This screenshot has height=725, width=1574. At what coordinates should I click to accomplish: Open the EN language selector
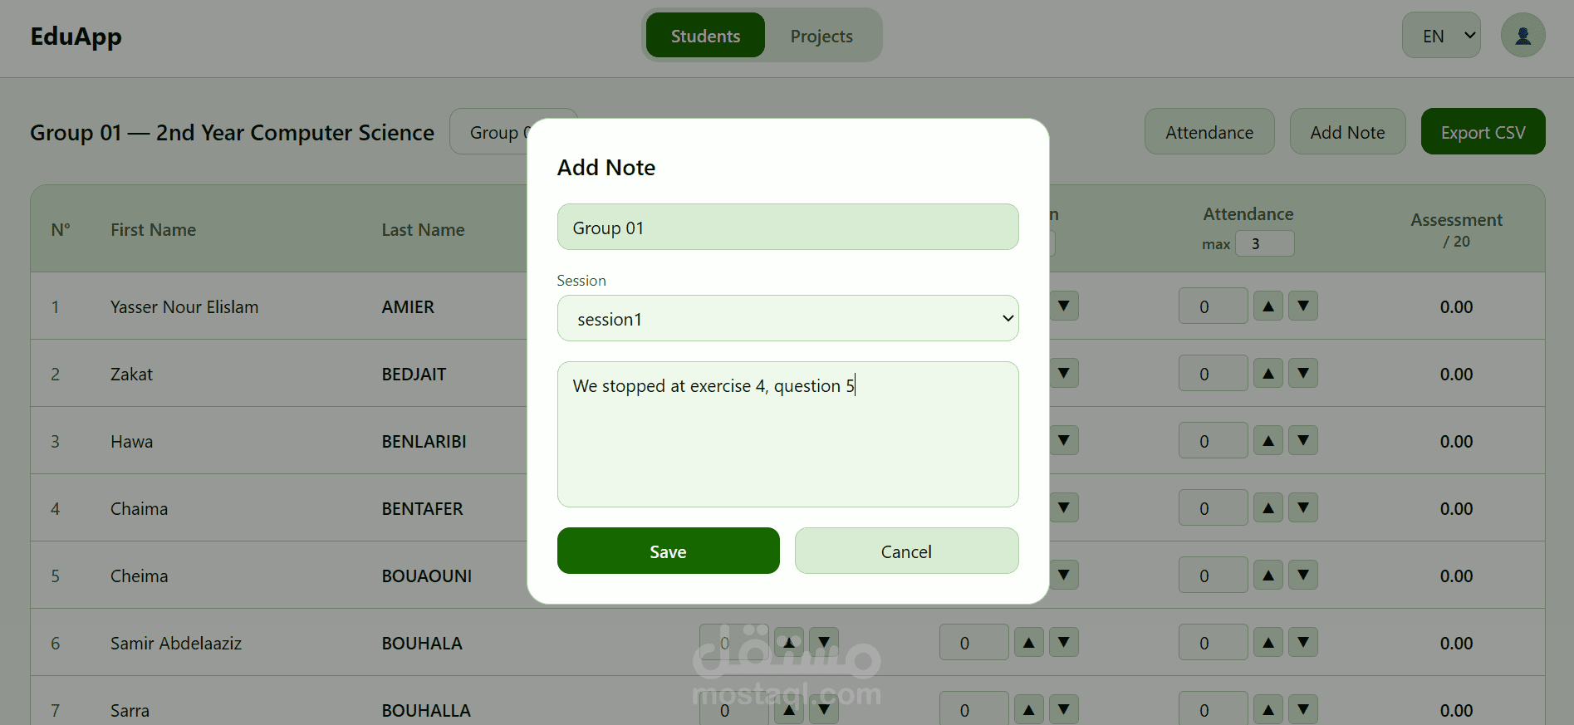coord(1441,36)
